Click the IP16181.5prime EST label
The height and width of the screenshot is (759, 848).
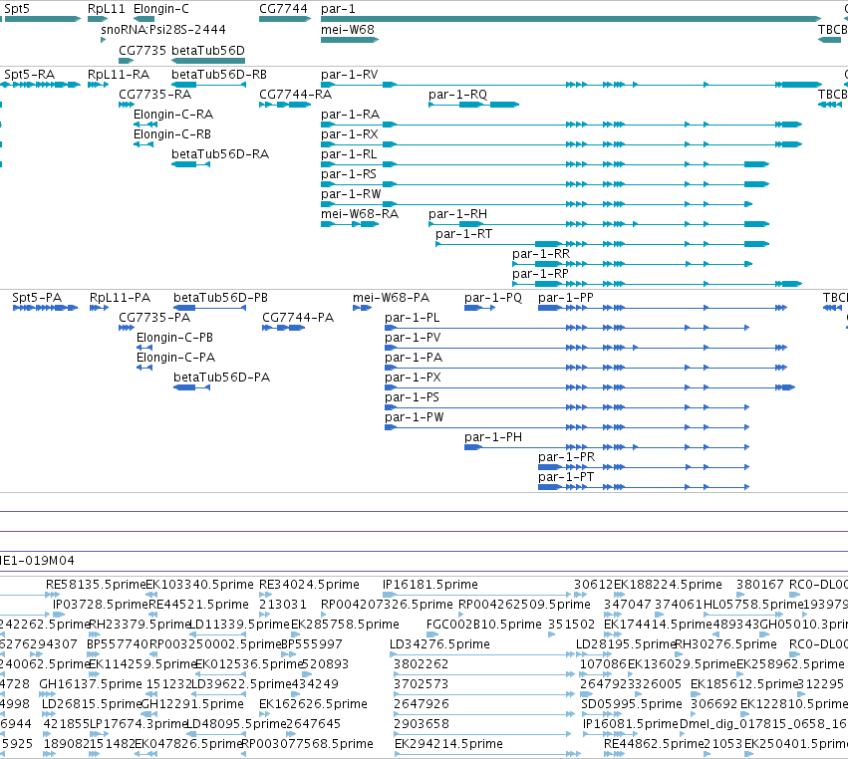430,585
